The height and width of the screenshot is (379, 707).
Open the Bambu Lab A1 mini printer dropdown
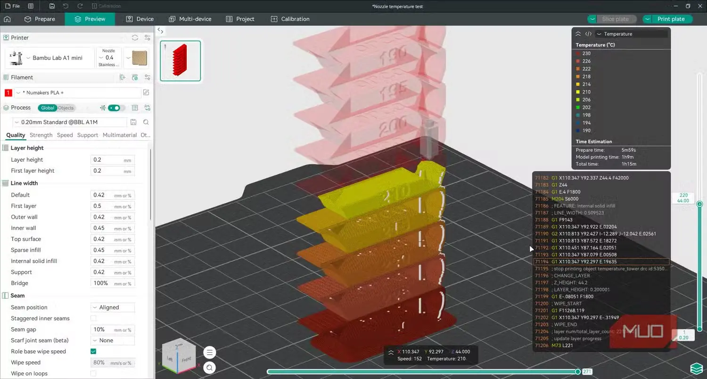(49, 58)
